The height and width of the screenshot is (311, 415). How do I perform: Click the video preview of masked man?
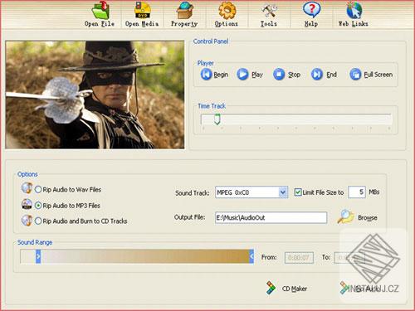tap(95, 95)
